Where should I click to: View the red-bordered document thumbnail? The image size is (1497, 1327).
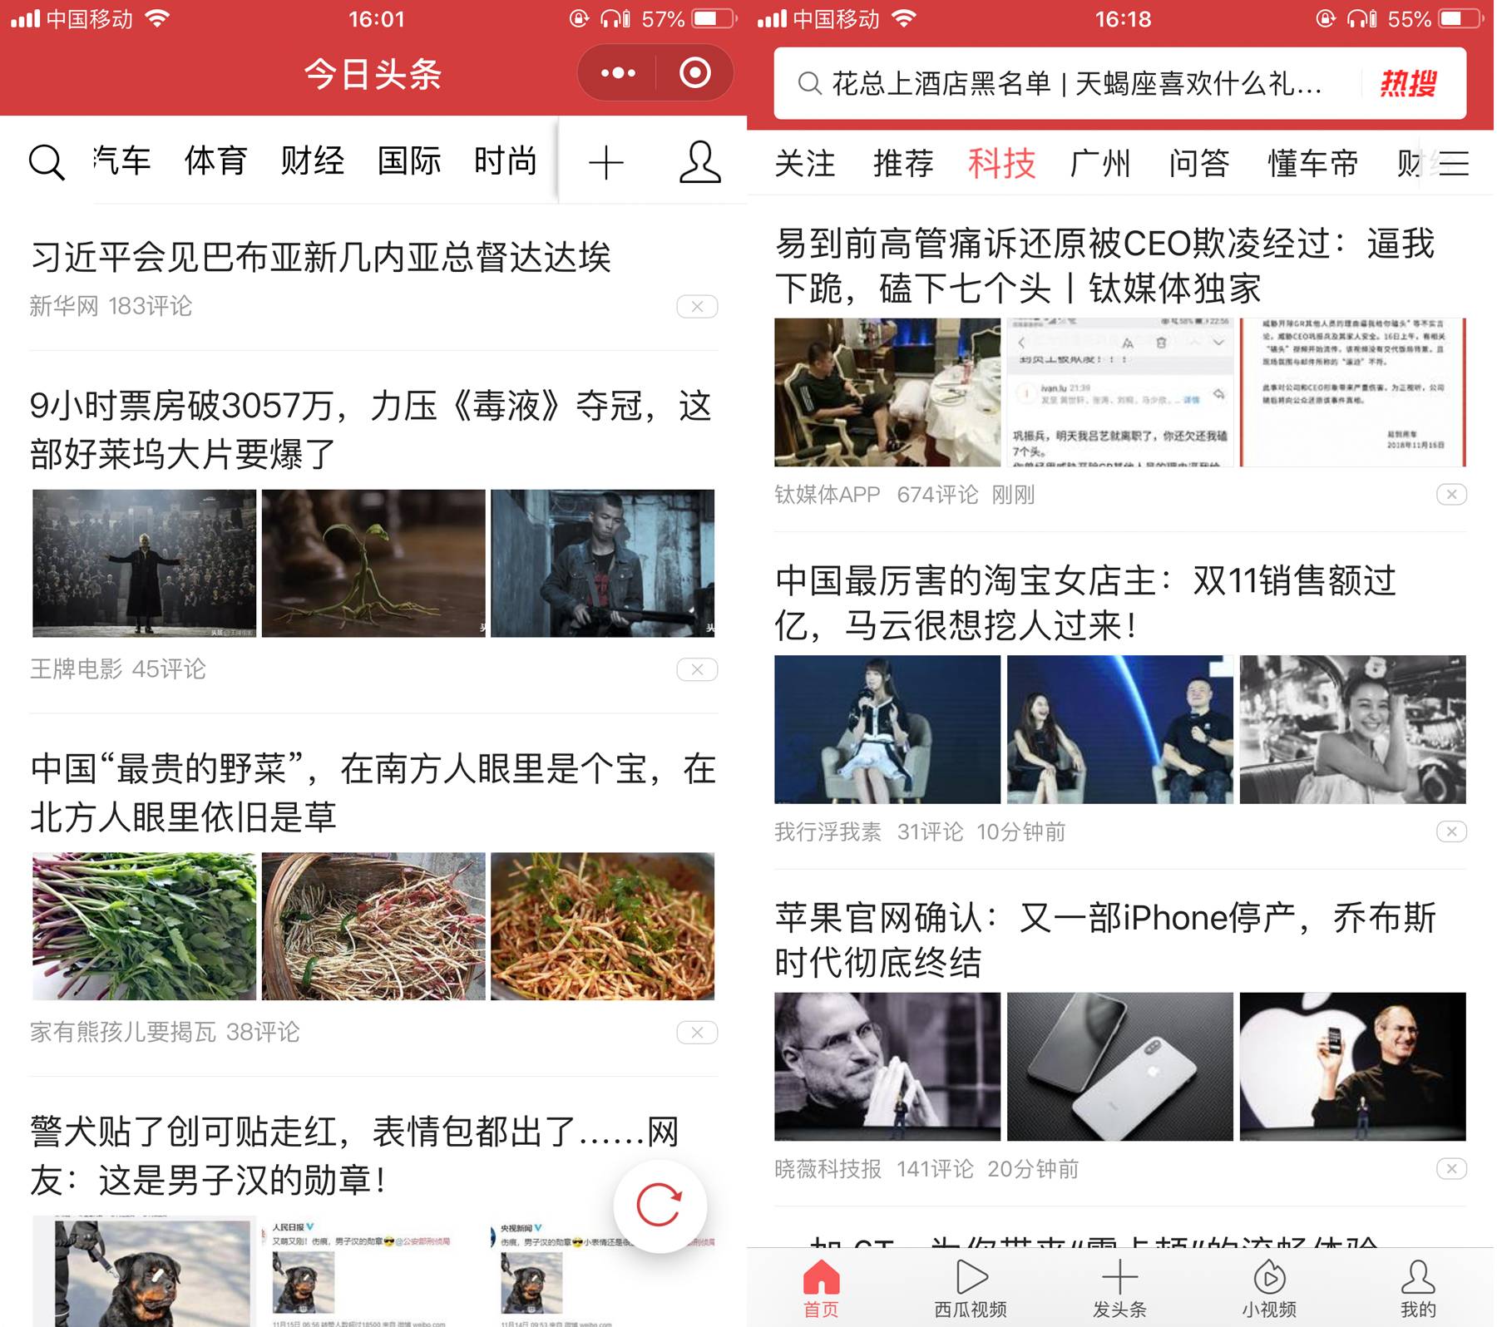click(1353, 392)
